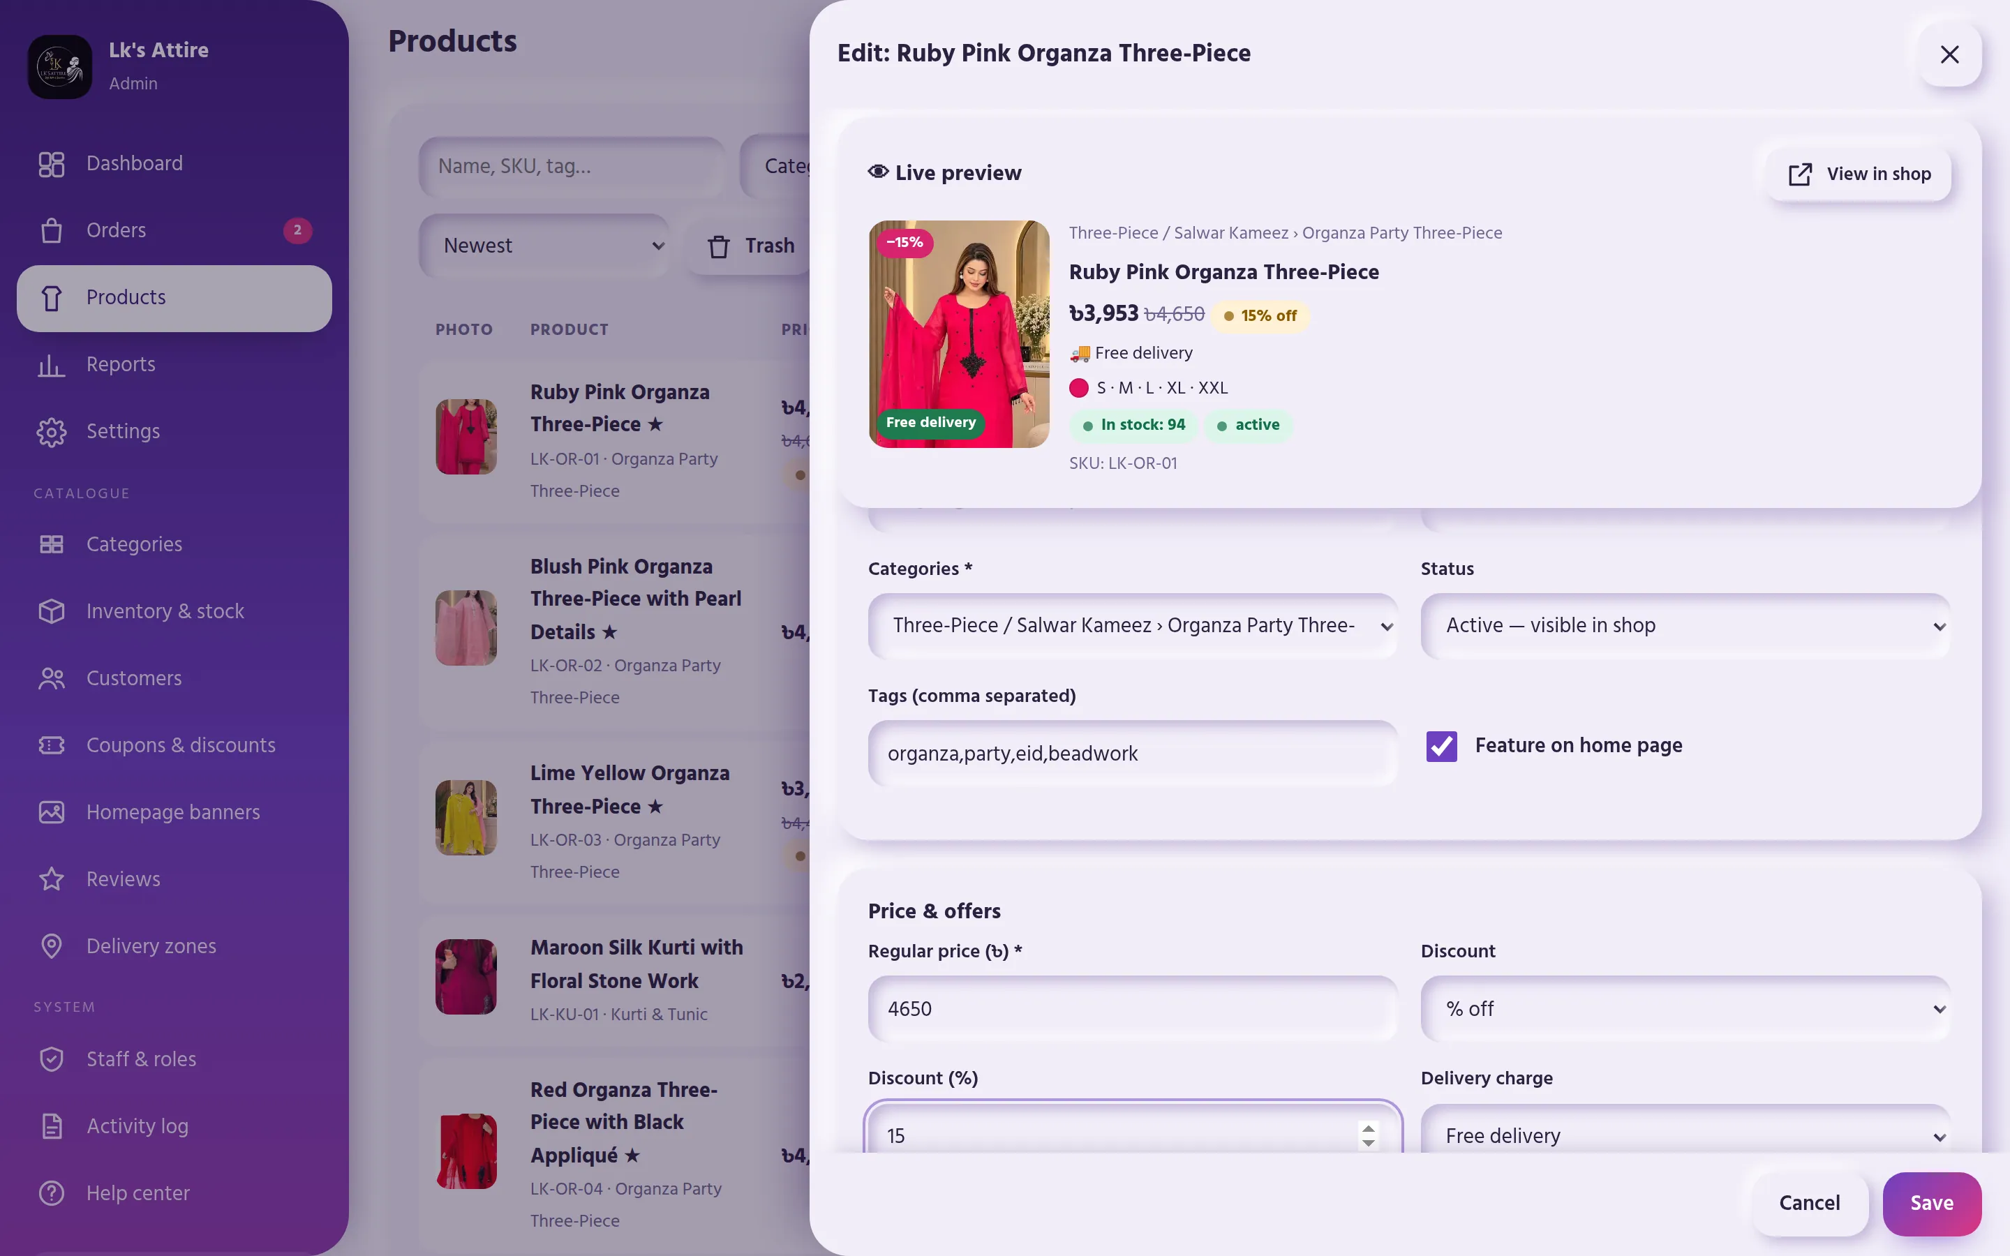Click the Ruby Pink preview product image
The width and height of the screenshot is (2010, 1256).
tap(960, 334)
